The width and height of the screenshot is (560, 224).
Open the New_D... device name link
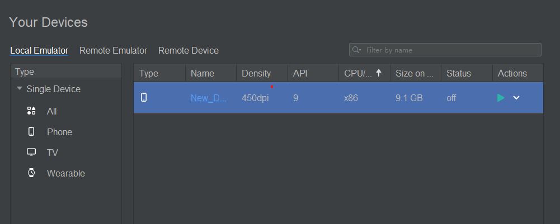[x=209, y=98]
